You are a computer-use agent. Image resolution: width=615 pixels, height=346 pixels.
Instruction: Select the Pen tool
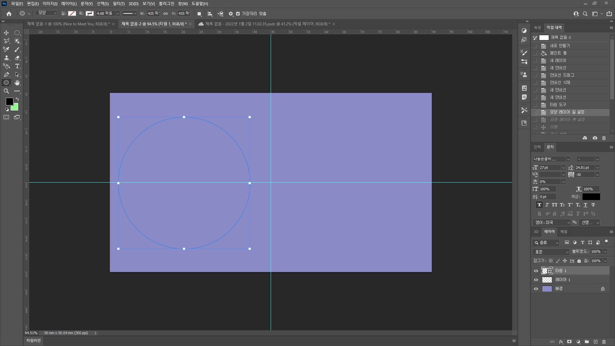6,74
